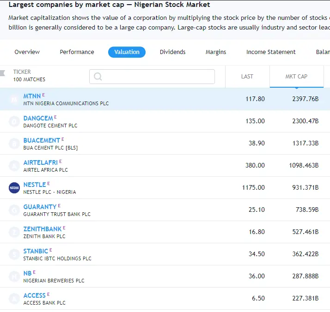
Task: Open the STANBIC ticker link
Action: click(36, 251)
